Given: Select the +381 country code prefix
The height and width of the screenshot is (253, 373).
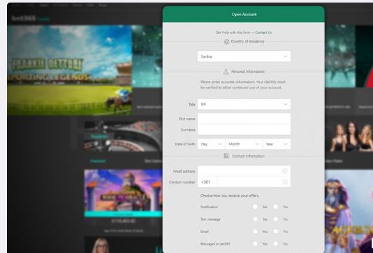Looking at the screenshot, I should 207,182.
